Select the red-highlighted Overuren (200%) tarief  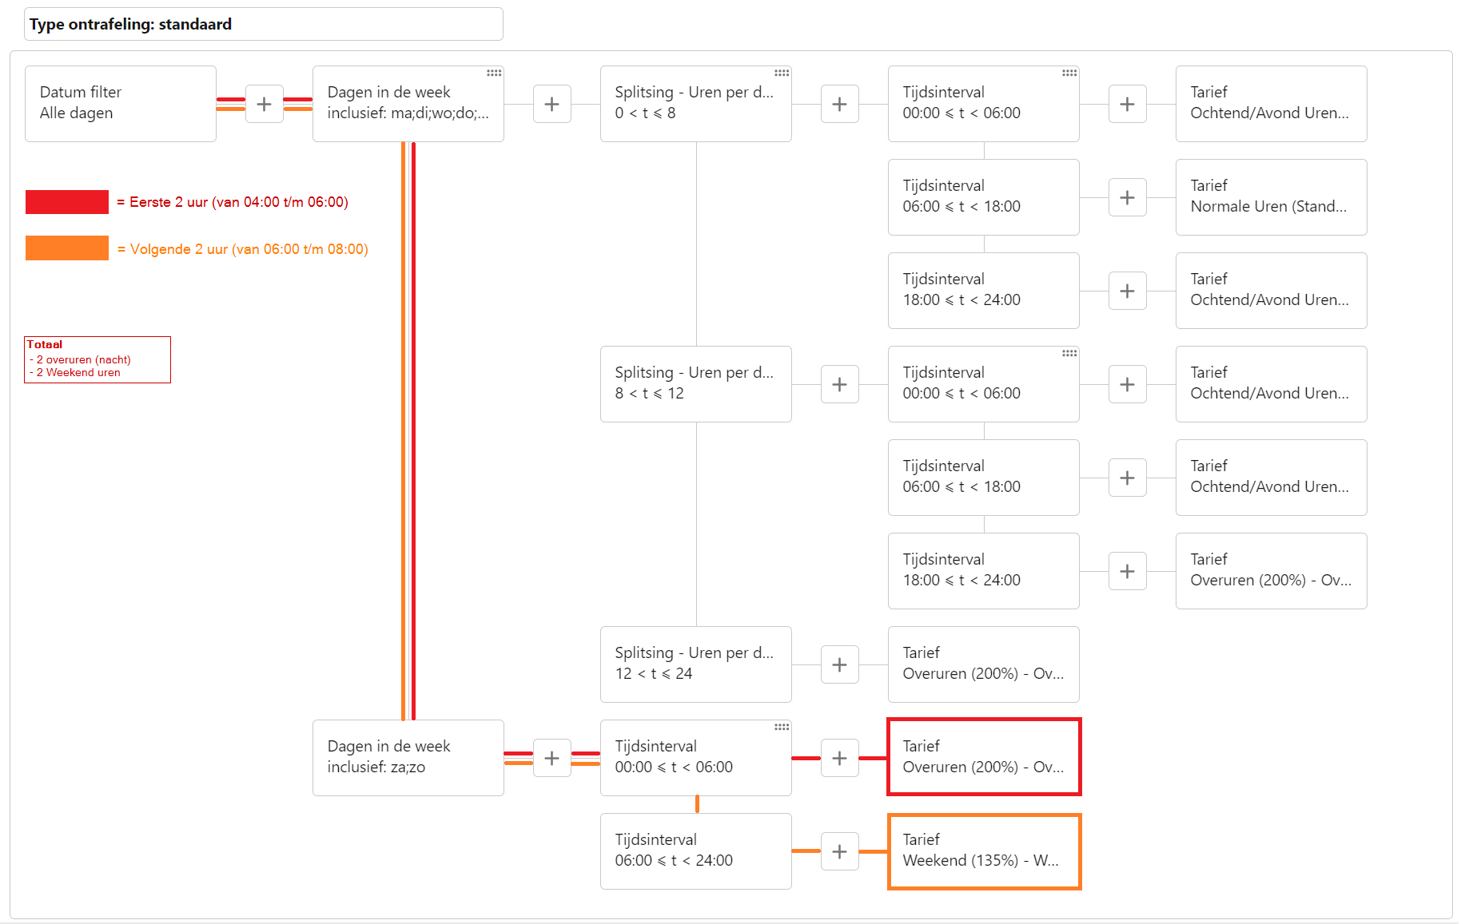pos(984,757)
